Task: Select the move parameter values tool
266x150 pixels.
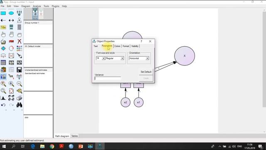Action: (3, 55)
